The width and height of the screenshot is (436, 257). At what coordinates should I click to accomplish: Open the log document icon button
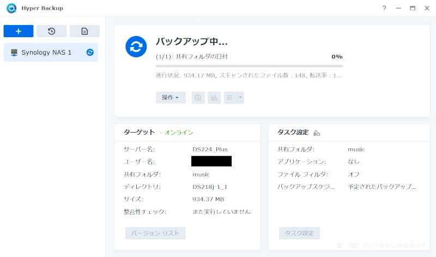(84, 31)
